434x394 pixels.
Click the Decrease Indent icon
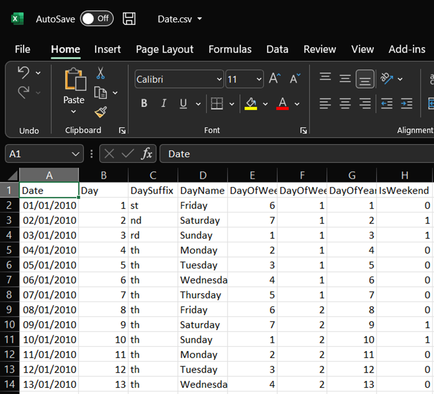click(387, 104)
